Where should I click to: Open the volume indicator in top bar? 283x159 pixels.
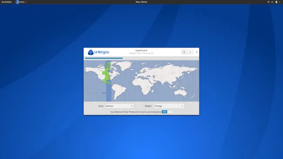coord(272,2)
